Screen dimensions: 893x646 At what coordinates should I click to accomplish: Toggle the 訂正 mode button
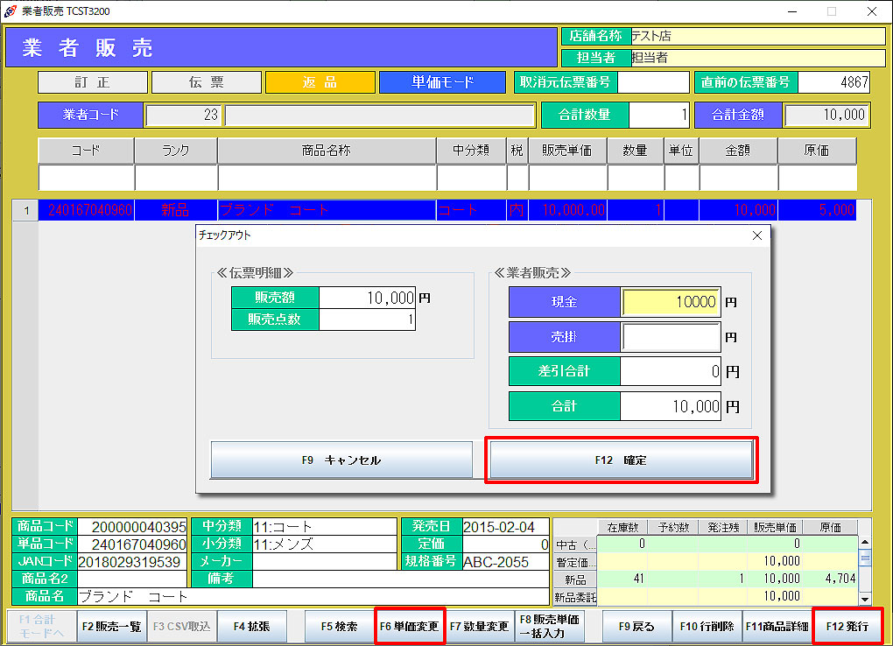[x=92, y=82]
